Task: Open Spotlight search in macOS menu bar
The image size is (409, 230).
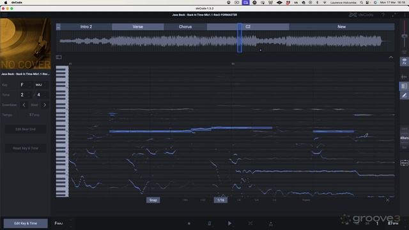Action: pos(362,3)
